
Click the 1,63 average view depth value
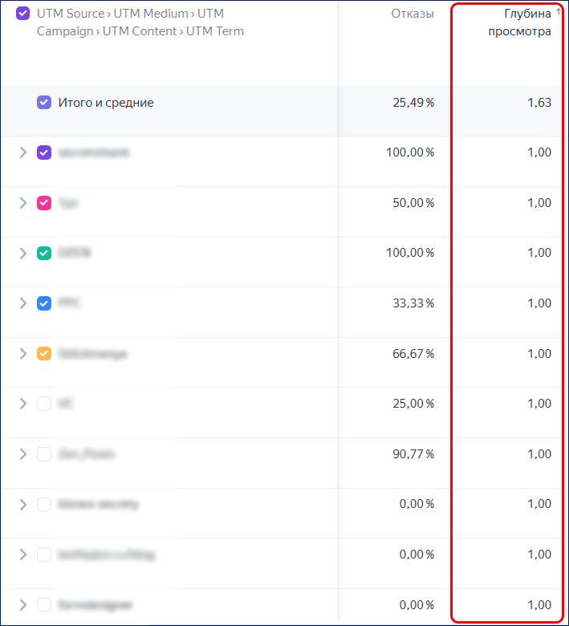[539, 103]
